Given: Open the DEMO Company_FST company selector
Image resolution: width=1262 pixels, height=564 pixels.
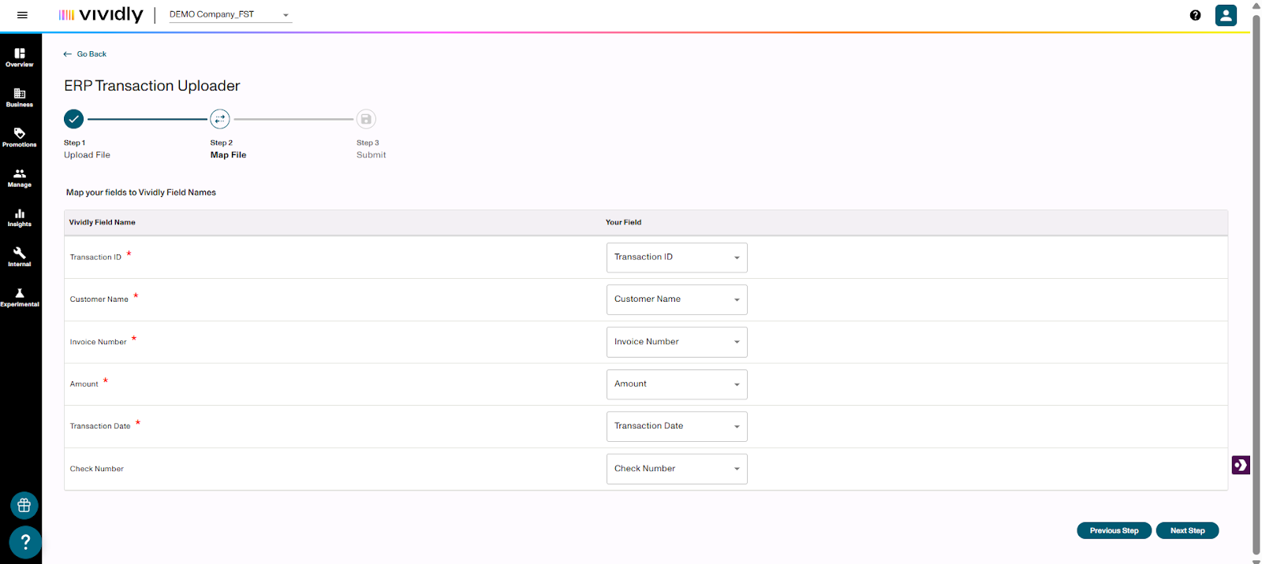Looking at the screenshot, I should 230,15.
